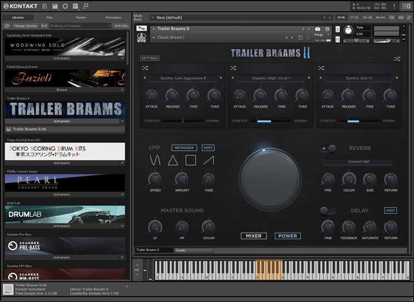Toggle the Delay on/off switch
The height and width of the screenshot is (302, 414).
point(328,210)
